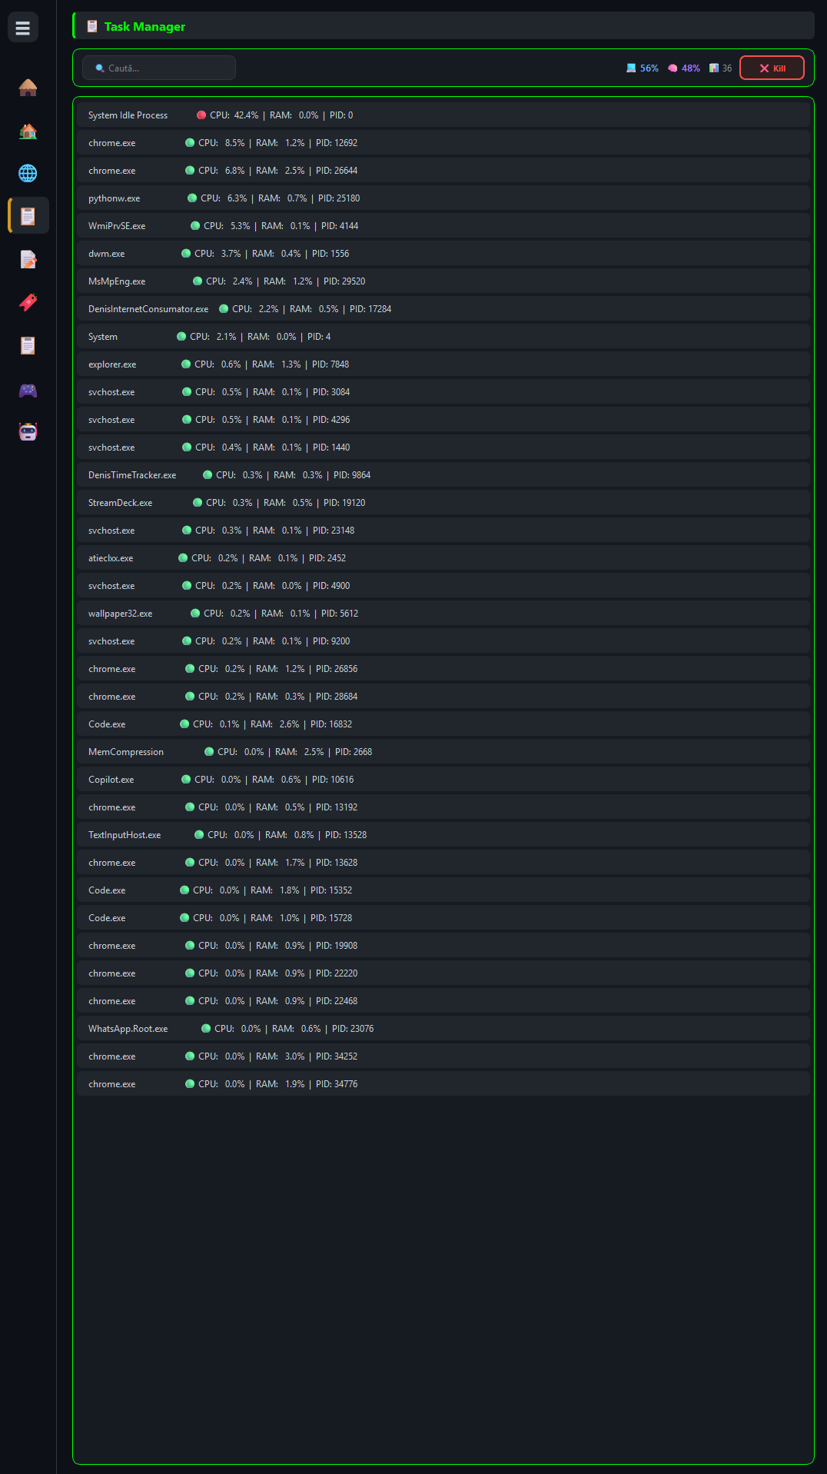Select the wallpaper32.exe process
The image size is (827, 1474).
443,614
